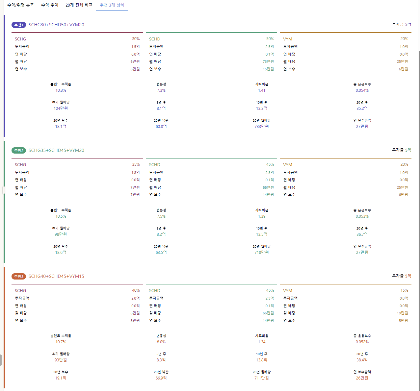Click the 20년 월배당 value 718만원
This screenshot has width=420, height=391.
[262, 253]
